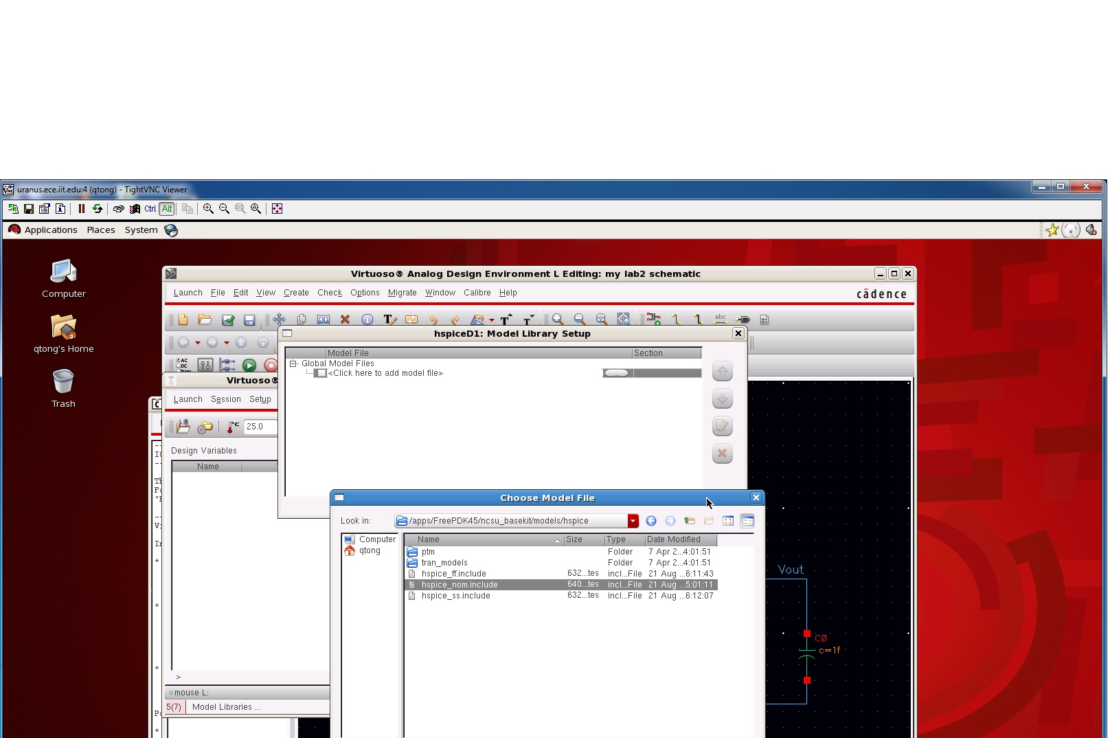Image resolution: width=1110 pixels, height=738 pixels.
Task: Open the System menu in GNOME panel
Action: pyautogui.click(x=141, y=230)
